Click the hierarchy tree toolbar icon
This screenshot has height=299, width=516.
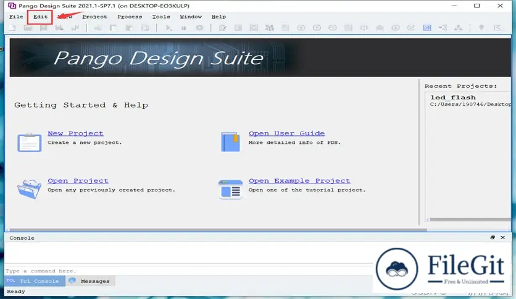click(x=458, y=28)
